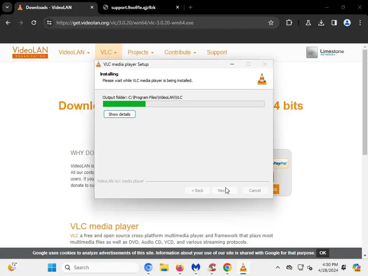Image resolution: width=368 pixels, height=276 pixels.
Task: Open the Chromium icon on taskbar
Action: click(148, 267)
